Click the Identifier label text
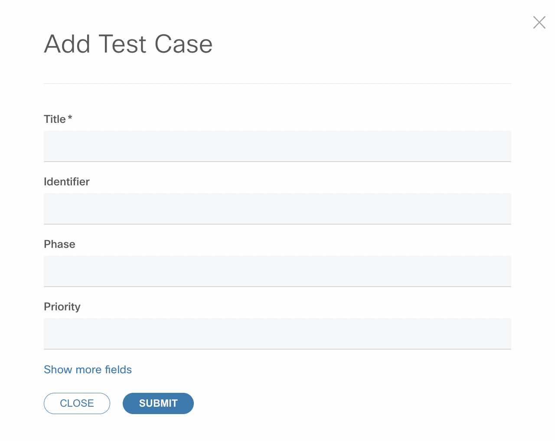Image resolution: width=555 pixels, height=441 pixels. 67,182
